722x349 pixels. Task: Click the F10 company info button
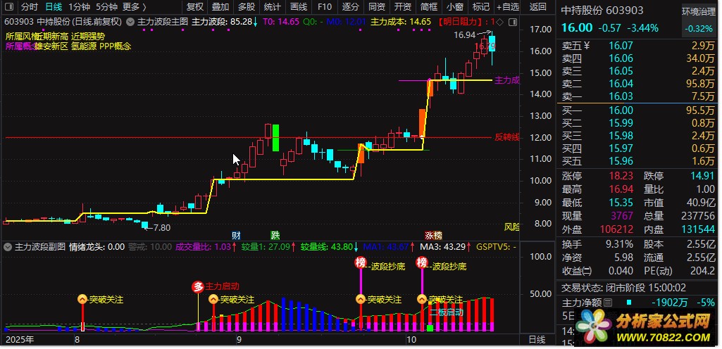[x=325, y=7]
